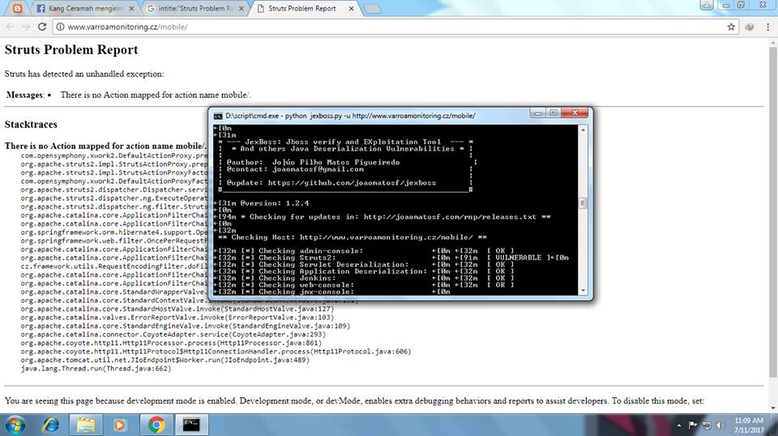Close the Google intitle search tab
Screen dimensions: 778x436
pos(242,8)
